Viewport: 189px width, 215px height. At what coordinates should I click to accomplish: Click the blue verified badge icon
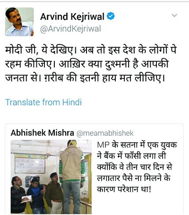(x=111, y=16)
